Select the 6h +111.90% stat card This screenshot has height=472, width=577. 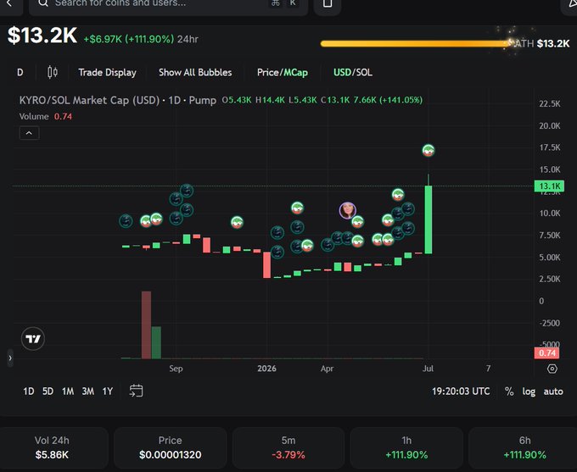(524, 447)
